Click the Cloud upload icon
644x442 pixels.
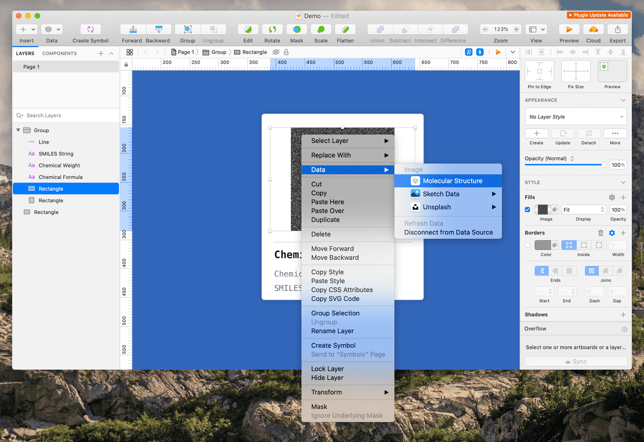coord(593,30)
